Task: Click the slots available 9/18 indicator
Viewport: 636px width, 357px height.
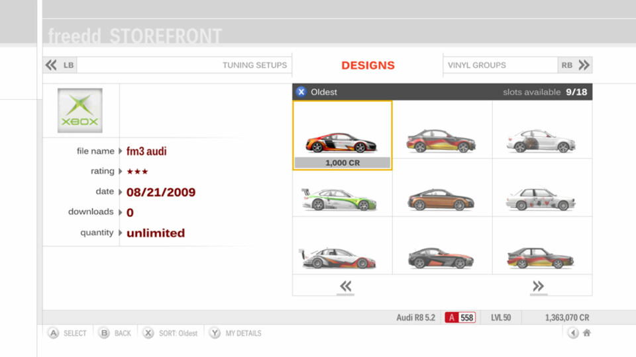Action: tap(545, 92)
